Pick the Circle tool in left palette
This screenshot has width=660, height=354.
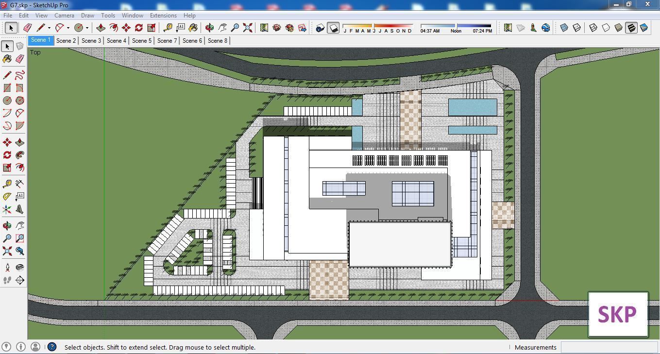[7, 101]
